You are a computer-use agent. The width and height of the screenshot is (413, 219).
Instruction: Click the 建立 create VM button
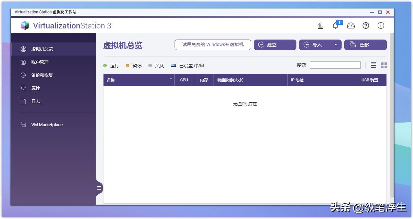[275, 45]
